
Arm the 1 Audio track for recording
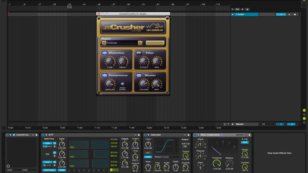295,14
